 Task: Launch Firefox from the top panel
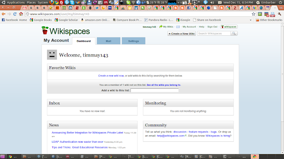click(x=51, y=2)
